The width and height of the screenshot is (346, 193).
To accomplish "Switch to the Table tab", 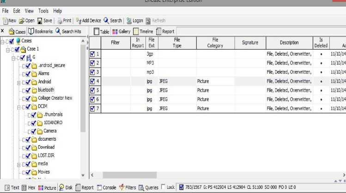I will pyautogui.click(x=102, y=31).
